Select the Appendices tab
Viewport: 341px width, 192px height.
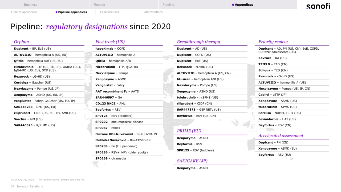[262, 5]
